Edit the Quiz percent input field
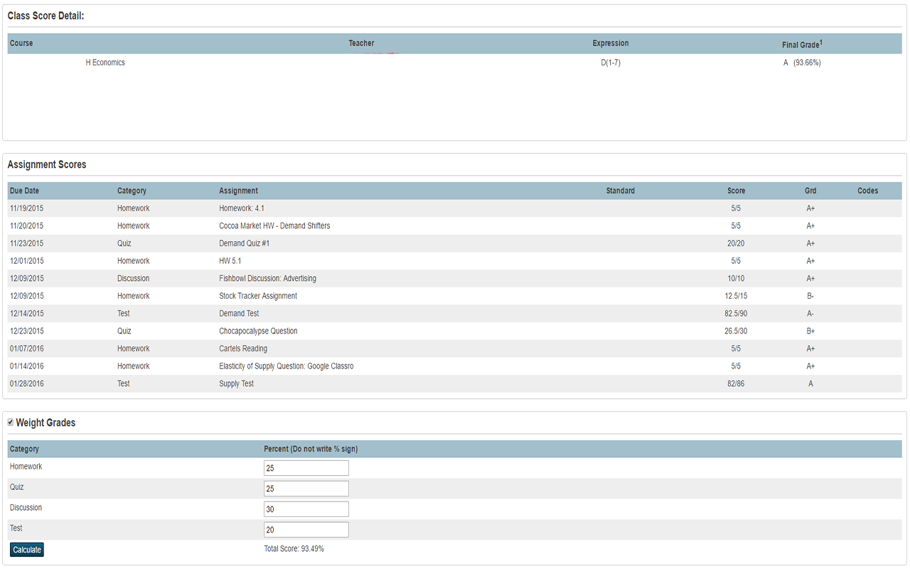This screenshot has height=569, width=910. [x=306, y=489]
